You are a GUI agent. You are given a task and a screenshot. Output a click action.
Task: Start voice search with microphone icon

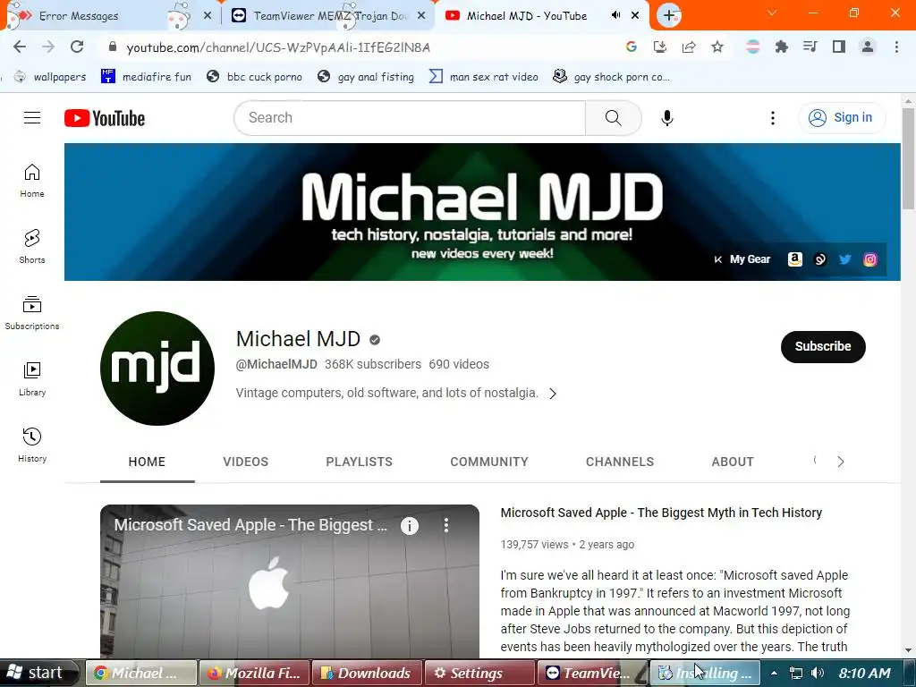[666, 118]
